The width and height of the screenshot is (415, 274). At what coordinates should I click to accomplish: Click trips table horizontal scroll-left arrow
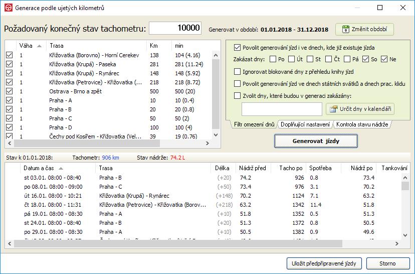[10, 243]
